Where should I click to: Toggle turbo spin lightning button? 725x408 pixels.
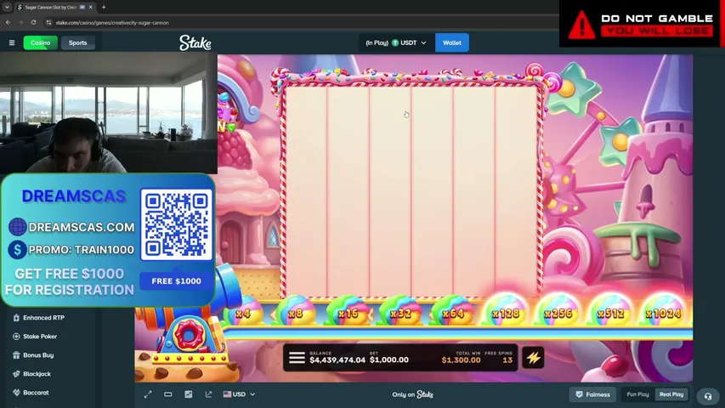pyautogui.click(x=533, y=358)
